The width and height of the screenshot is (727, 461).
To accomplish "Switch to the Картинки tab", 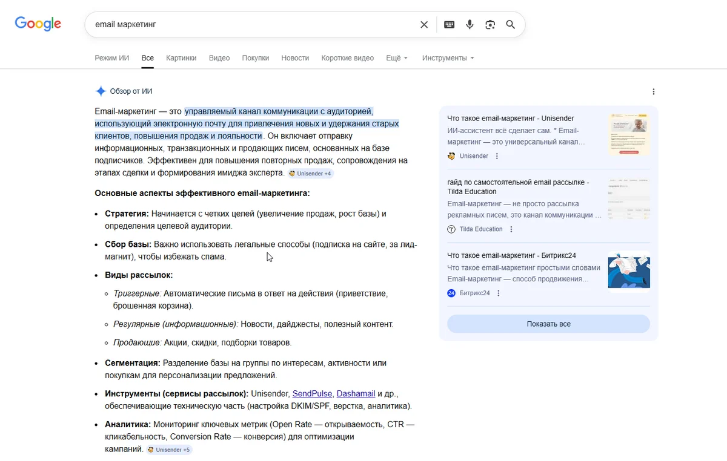I will coord(181,58).
